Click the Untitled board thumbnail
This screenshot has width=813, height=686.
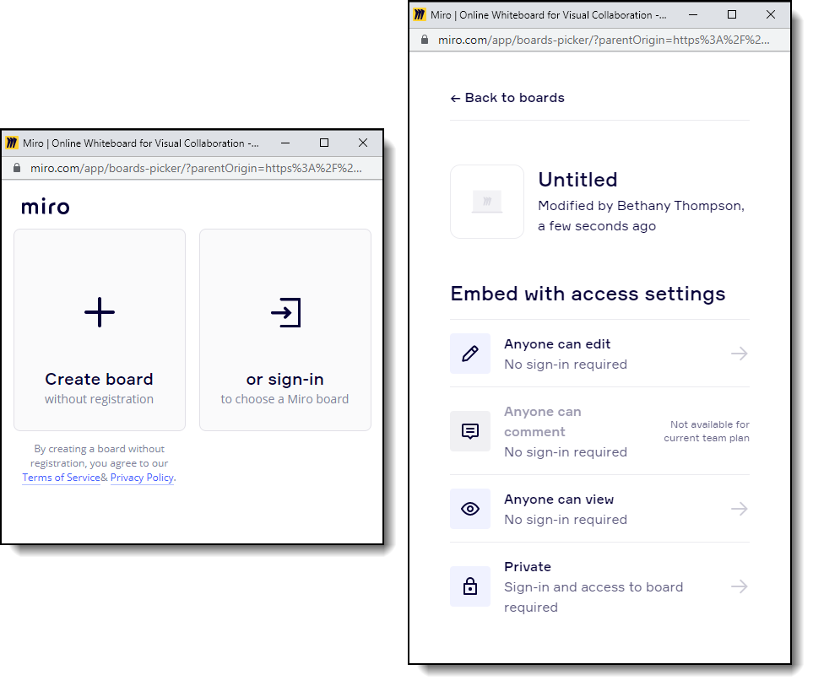(487, 202)
